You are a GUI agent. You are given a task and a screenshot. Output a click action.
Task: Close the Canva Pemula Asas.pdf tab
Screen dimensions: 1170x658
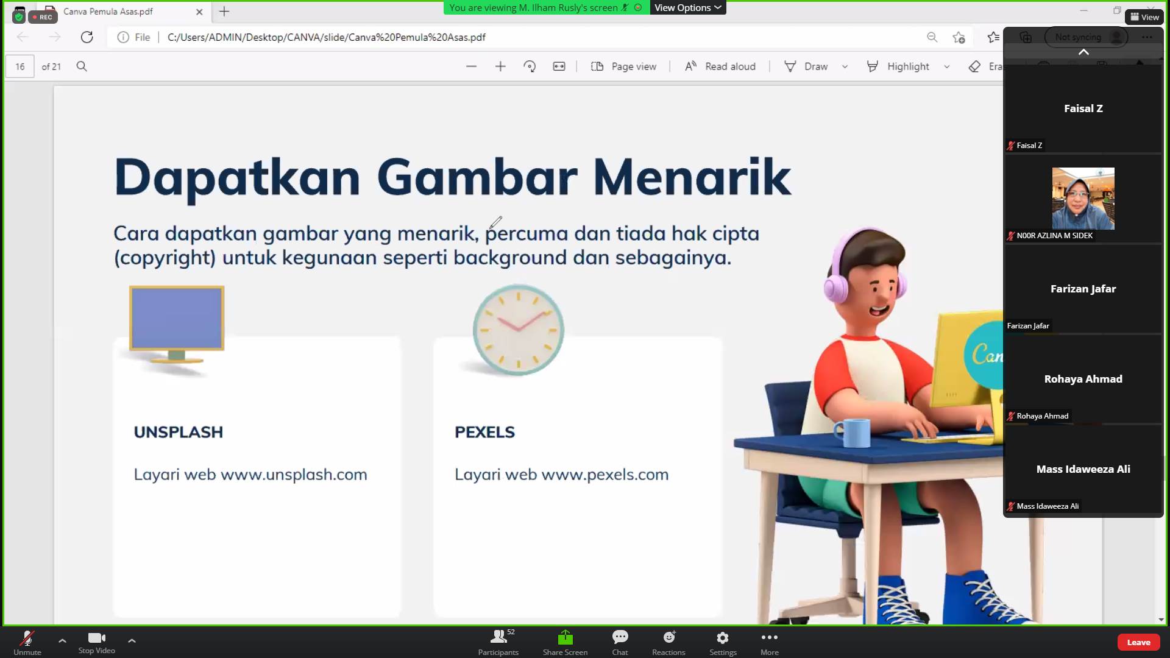(x=199, y=12)
